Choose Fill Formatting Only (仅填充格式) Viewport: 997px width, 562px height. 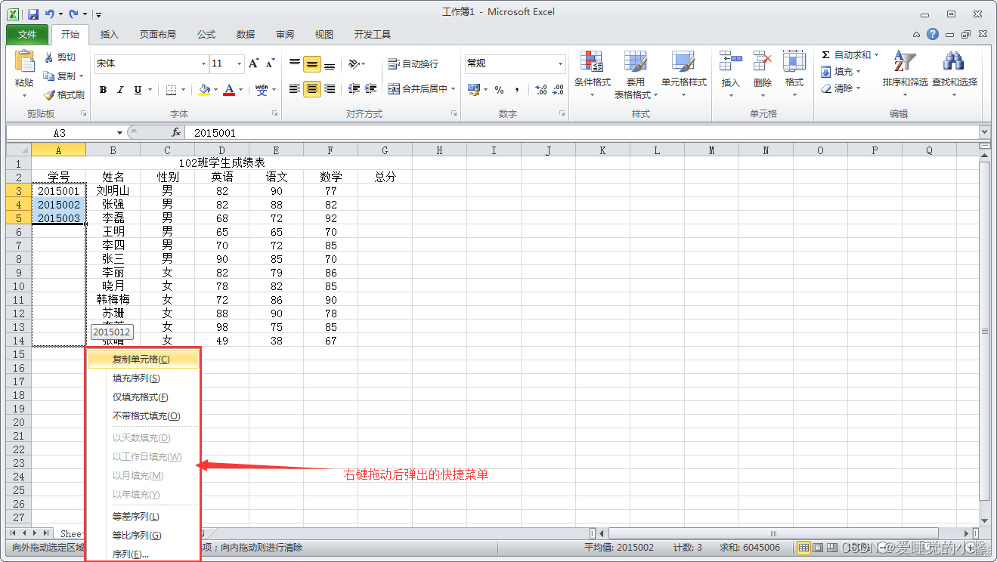(x=144, y=397)
